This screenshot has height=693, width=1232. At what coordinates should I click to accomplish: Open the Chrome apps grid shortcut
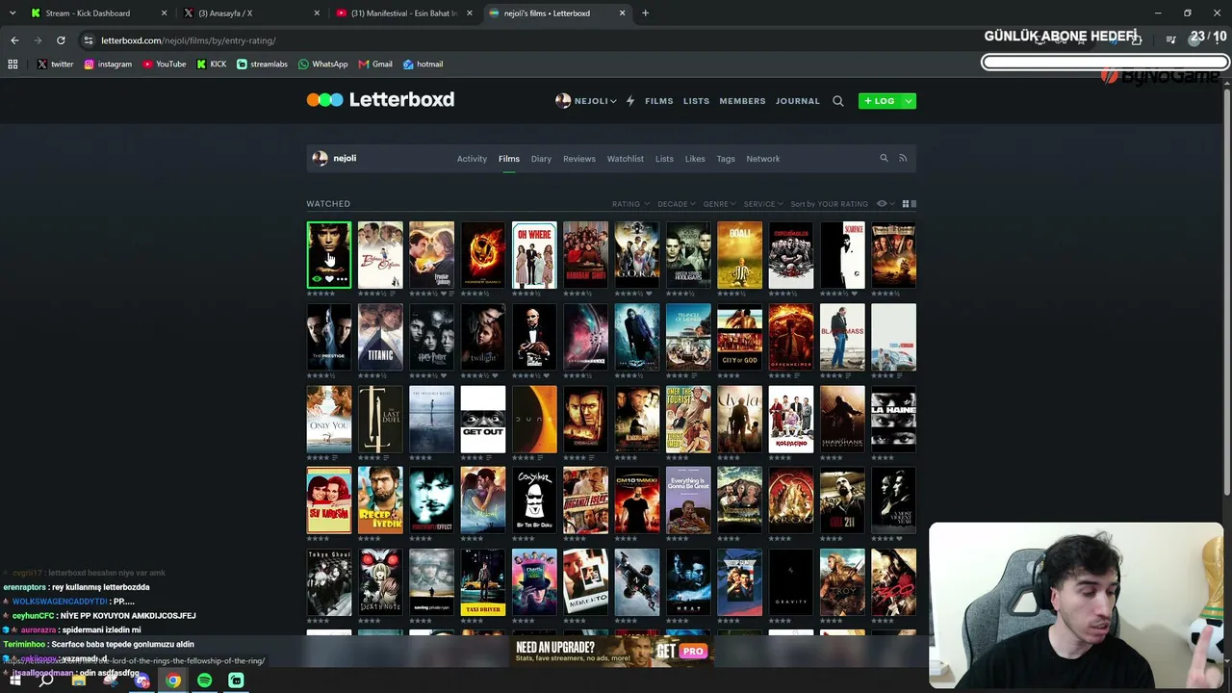click(x=13, y=64)
